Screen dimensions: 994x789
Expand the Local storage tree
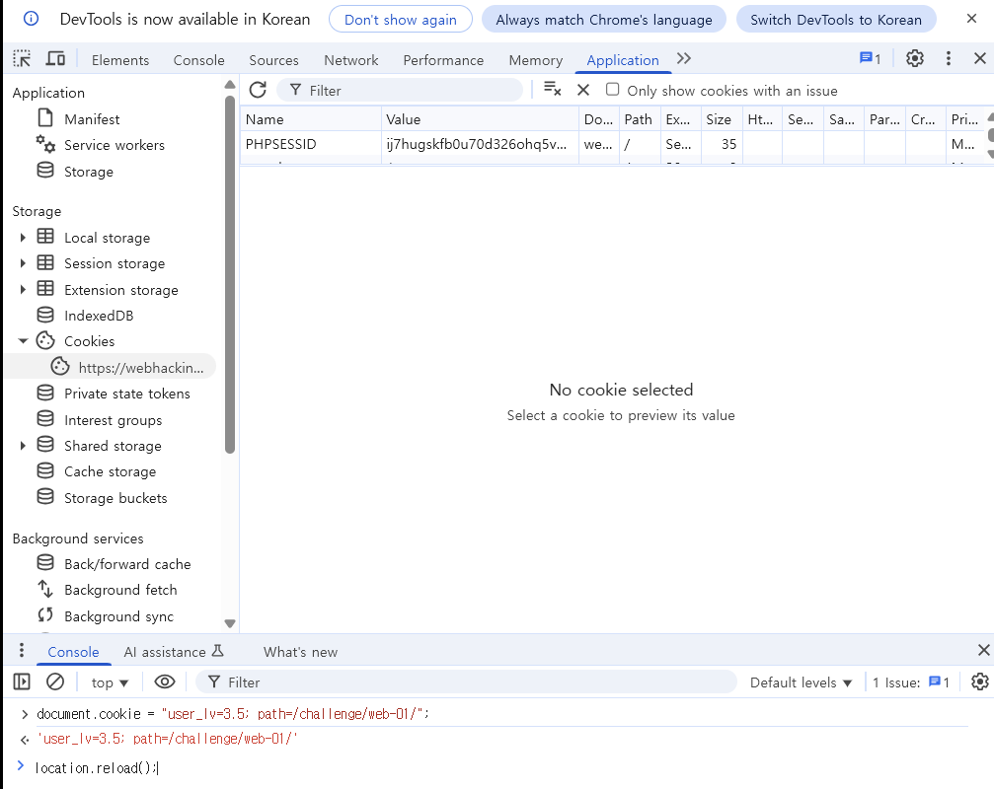coord(23,238)
